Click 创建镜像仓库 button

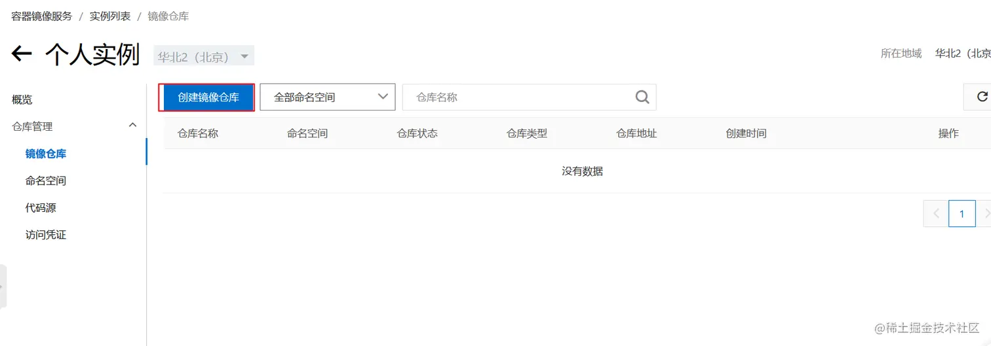click(x=208, y=97)
